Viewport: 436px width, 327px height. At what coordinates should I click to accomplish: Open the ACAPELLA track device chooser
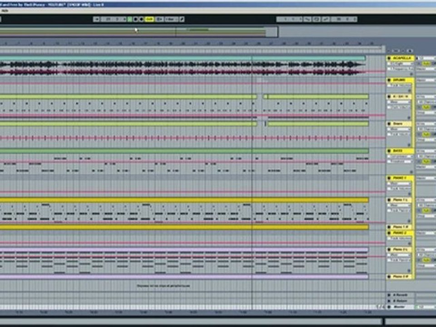tap(401, 64)
